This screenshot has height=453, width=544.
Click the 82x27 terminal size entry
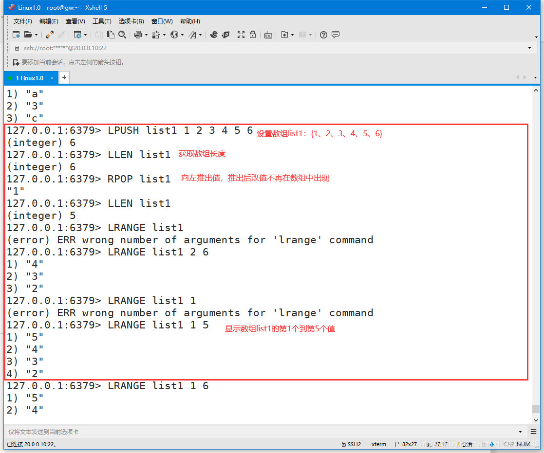[406, 444]
